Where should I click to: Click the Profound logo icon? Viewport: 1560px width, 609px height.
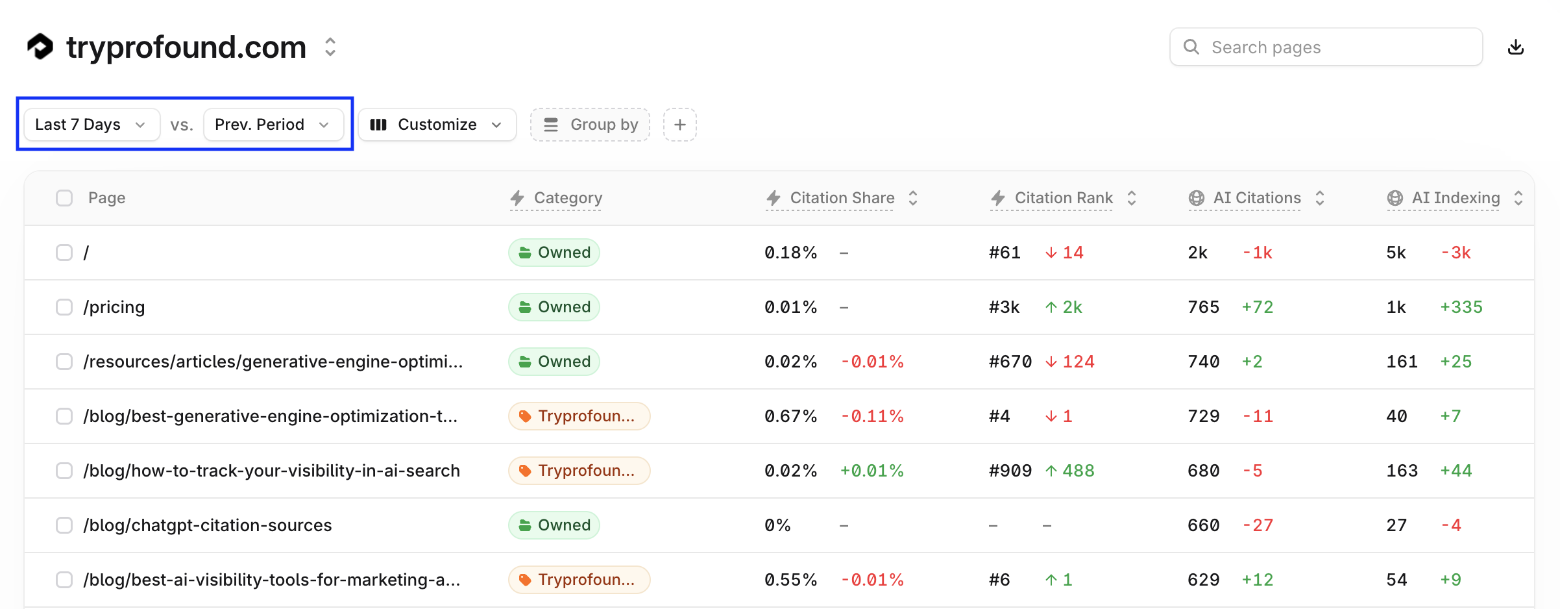tap(40, 47)
